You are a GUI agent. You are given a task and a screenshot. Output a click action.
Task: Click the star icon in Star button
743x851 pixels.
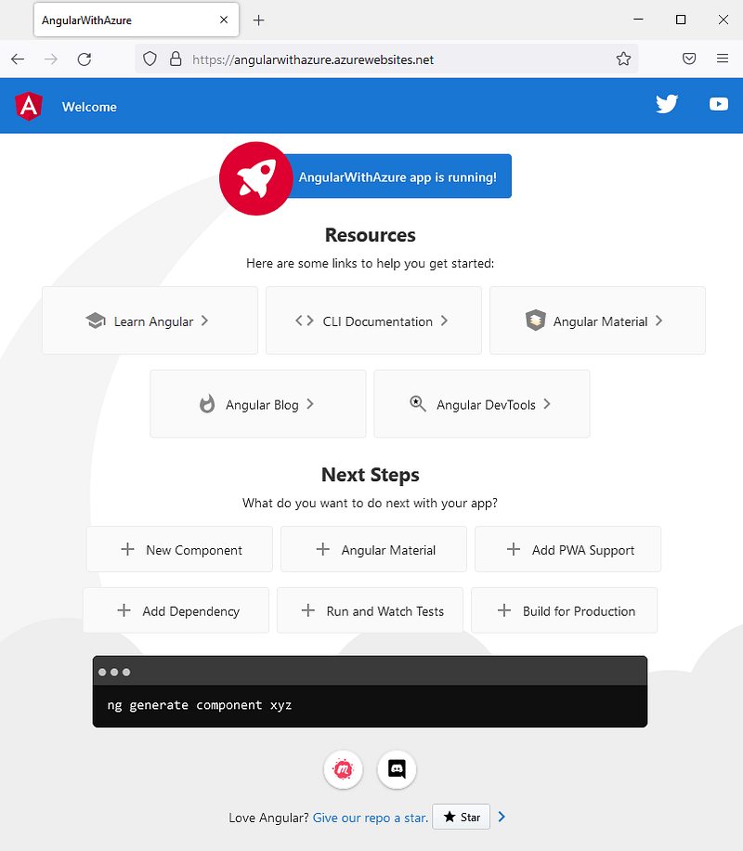(450, 817)
